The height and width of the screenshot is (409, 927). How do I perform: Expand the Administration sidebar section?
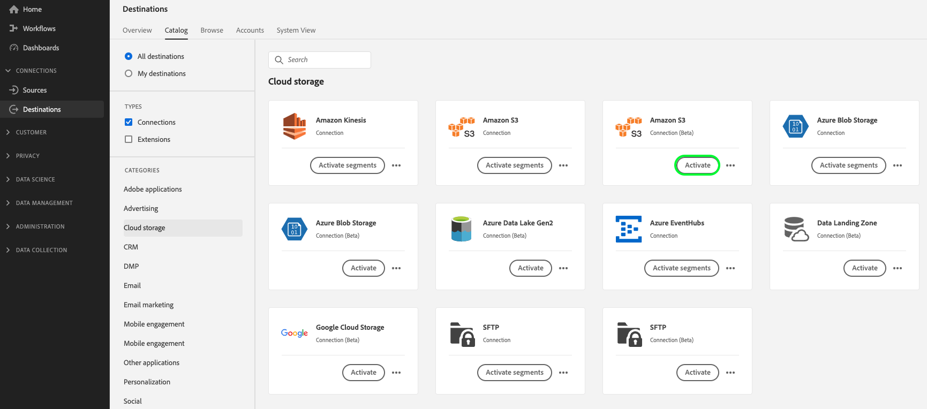click(x=8, y=226)
